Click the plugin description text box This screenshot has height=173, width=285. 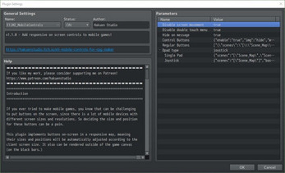[77, 37]
